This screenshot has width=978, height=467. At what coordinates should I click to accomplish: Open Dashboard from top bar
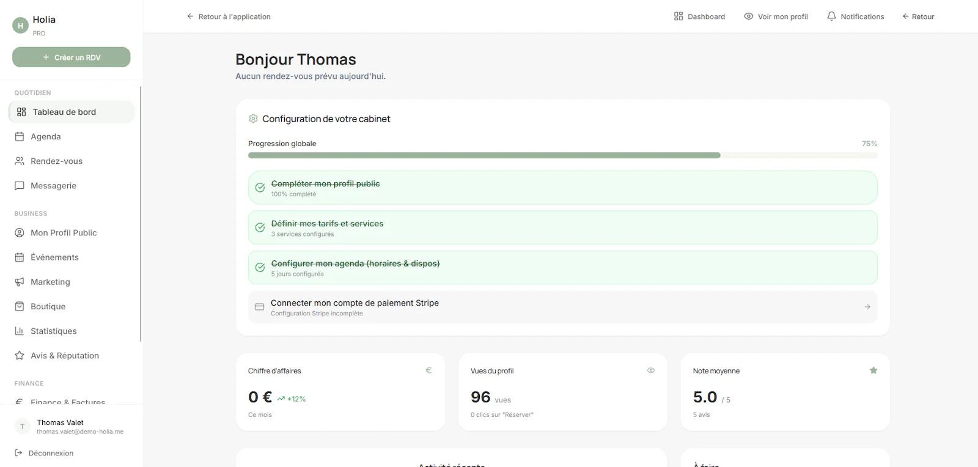click(x=699, y=17)
